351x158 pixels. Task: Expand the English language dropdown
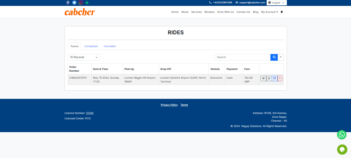[277, 3]
